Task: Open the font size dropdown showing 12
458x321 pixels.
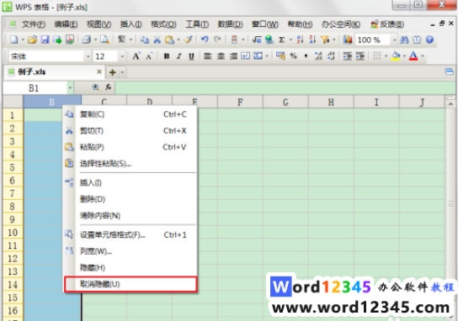Action: coord(122,56)
